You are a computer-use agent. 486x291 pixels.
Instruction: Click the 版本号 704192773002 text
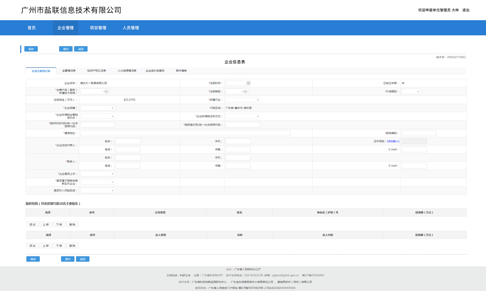(451, 57)
